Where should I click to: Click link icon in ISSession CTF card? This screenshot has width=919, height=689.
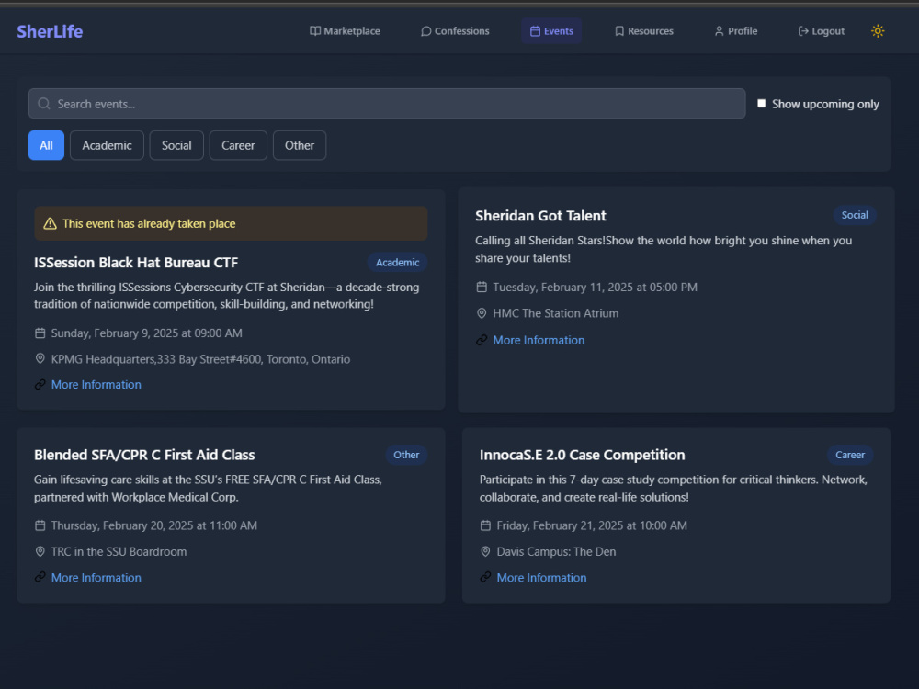tap(40, 384)
